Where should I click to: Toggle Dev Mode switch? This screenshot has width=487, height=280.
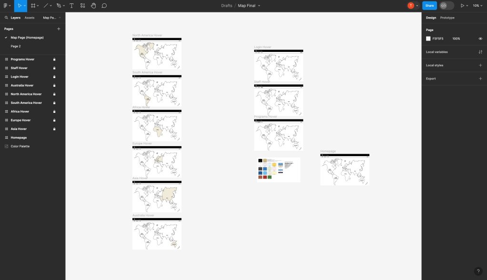(446, 6)
